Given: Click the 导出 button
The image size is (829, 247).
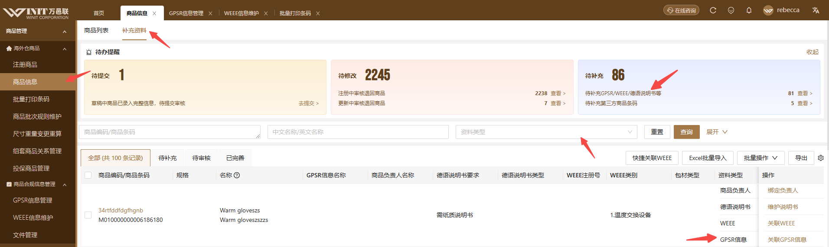Looking at the screenshot, I should pos(801,158).
